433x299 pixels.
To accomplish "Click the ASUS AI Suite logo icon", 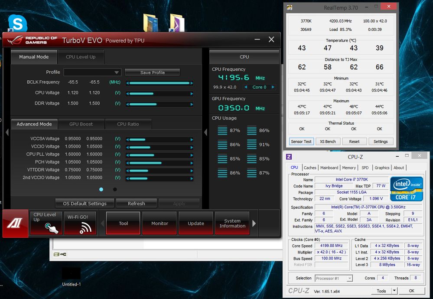I will [x=15, y=223].
